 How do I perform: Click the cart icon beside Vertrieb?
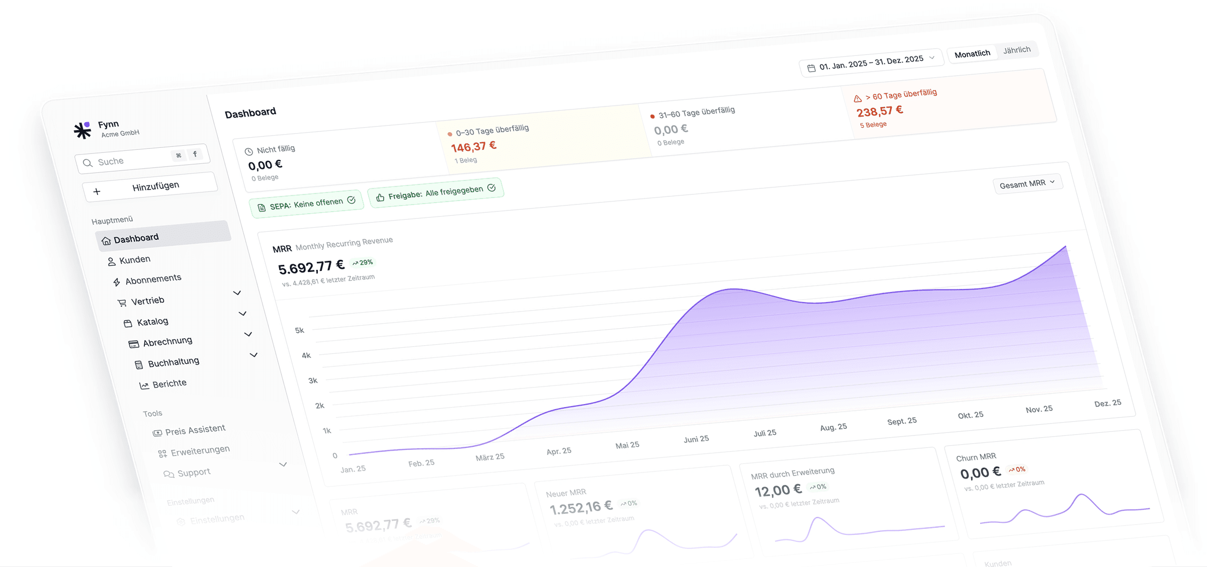pos(122,303)
